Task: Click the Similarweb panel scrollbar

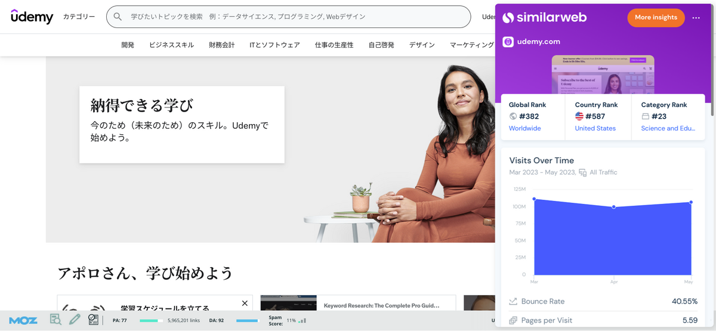Action: [x=712, y=60]
